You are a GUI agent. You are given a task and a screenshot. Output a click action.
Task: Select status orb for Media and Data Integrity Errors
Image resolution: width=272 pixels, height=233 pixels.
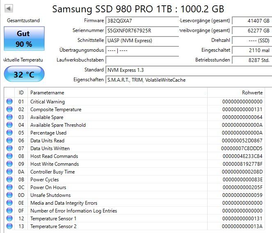pos(9,203)
